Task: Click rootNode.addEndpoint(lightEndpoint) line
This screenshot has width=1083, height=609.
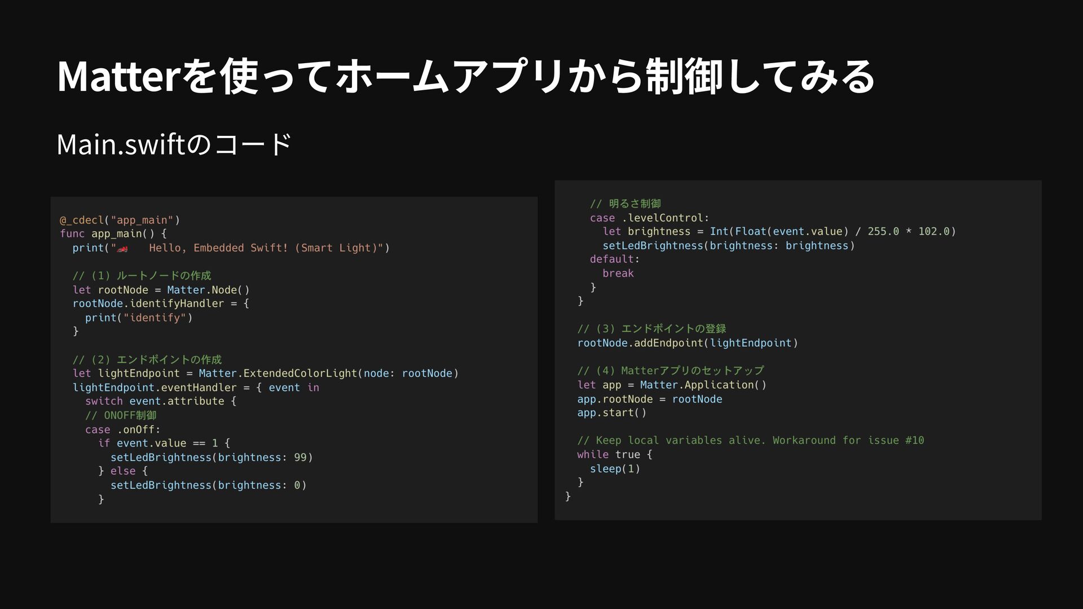Action: click(x=687, y=343)
